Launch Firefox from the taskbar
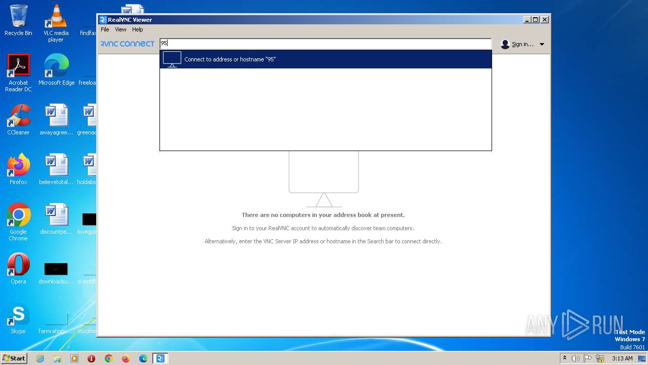 coord(126,358)
